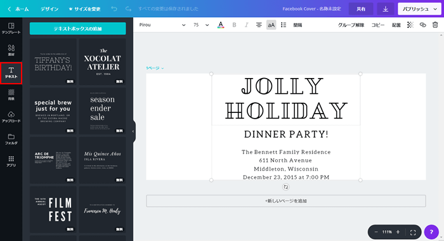
Task: Apply bulleted list formatting
Action: (x=284, y=25)
